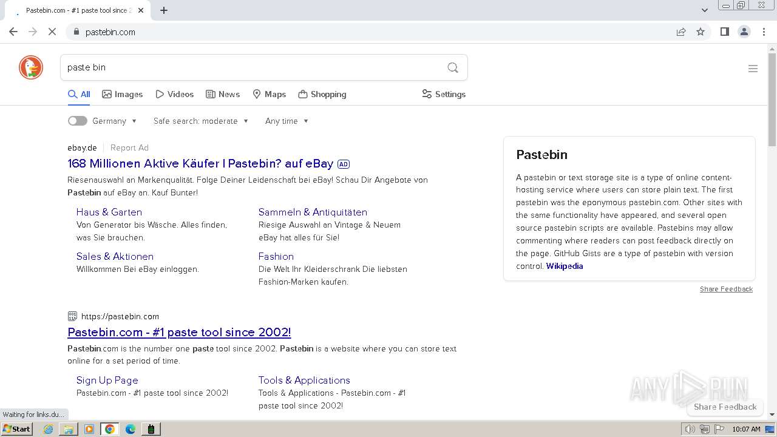Open the Any time filter dropdown
This screenshot has width=777, height=437.
287,121
